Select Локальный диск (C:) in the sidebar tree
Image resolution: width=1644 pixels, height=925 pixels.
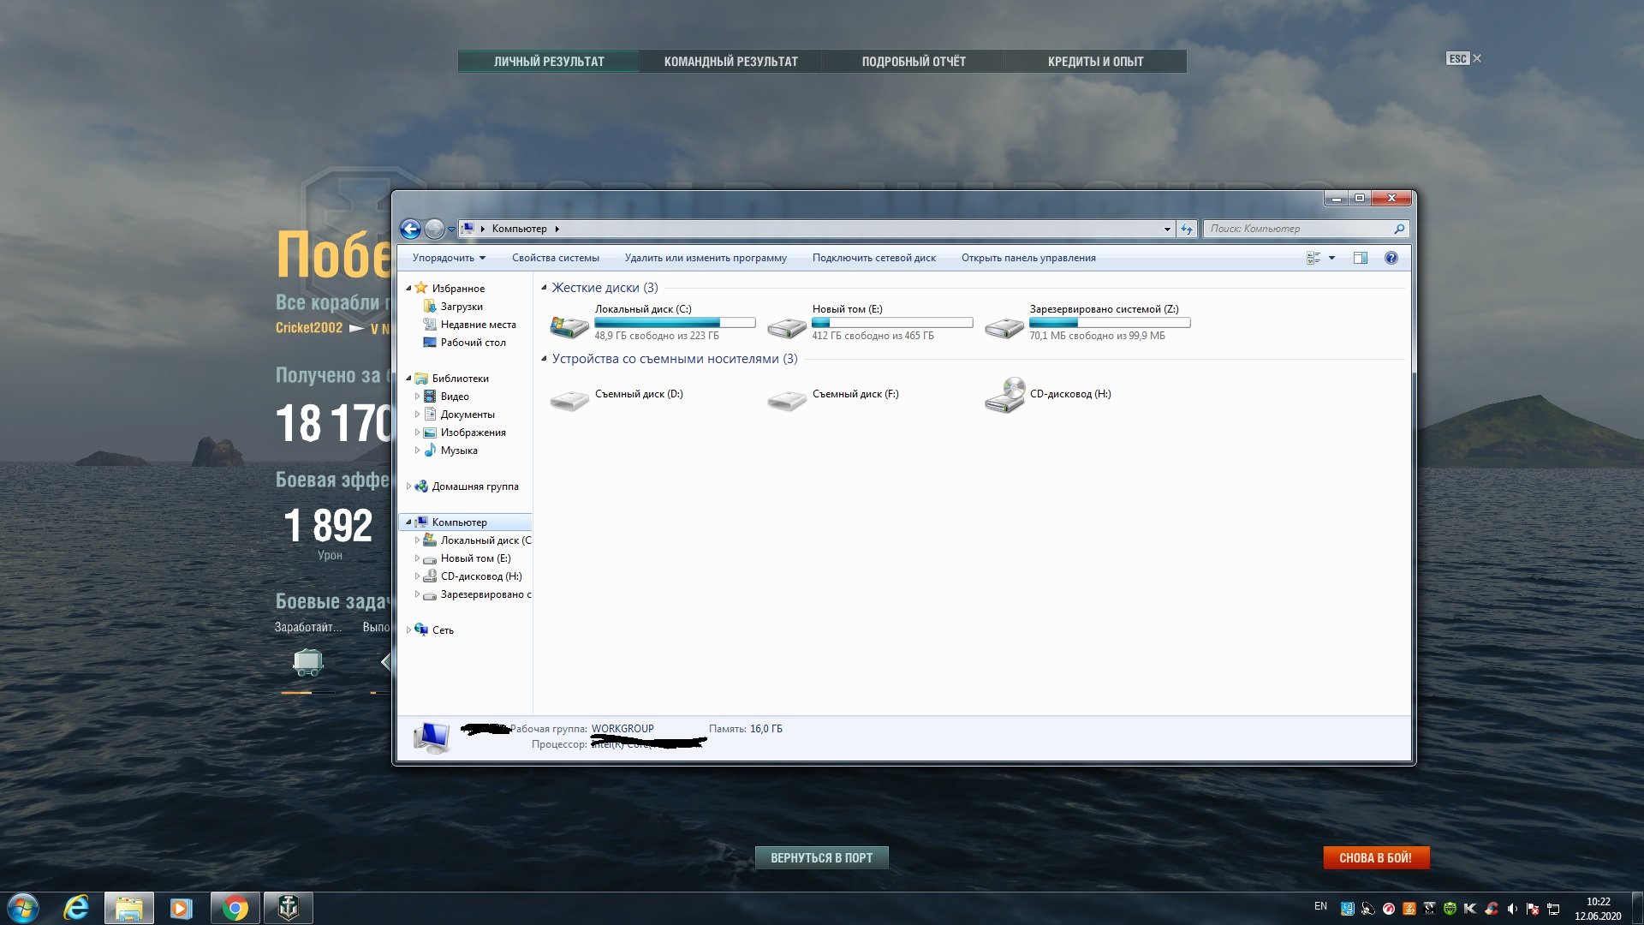point(485,540)
